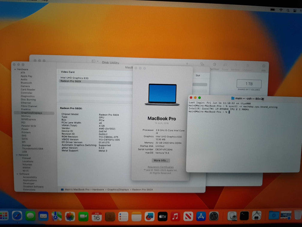
Task: Click the Terminal command prompt line
Action: pyautogui.click(x=210, y=112)
